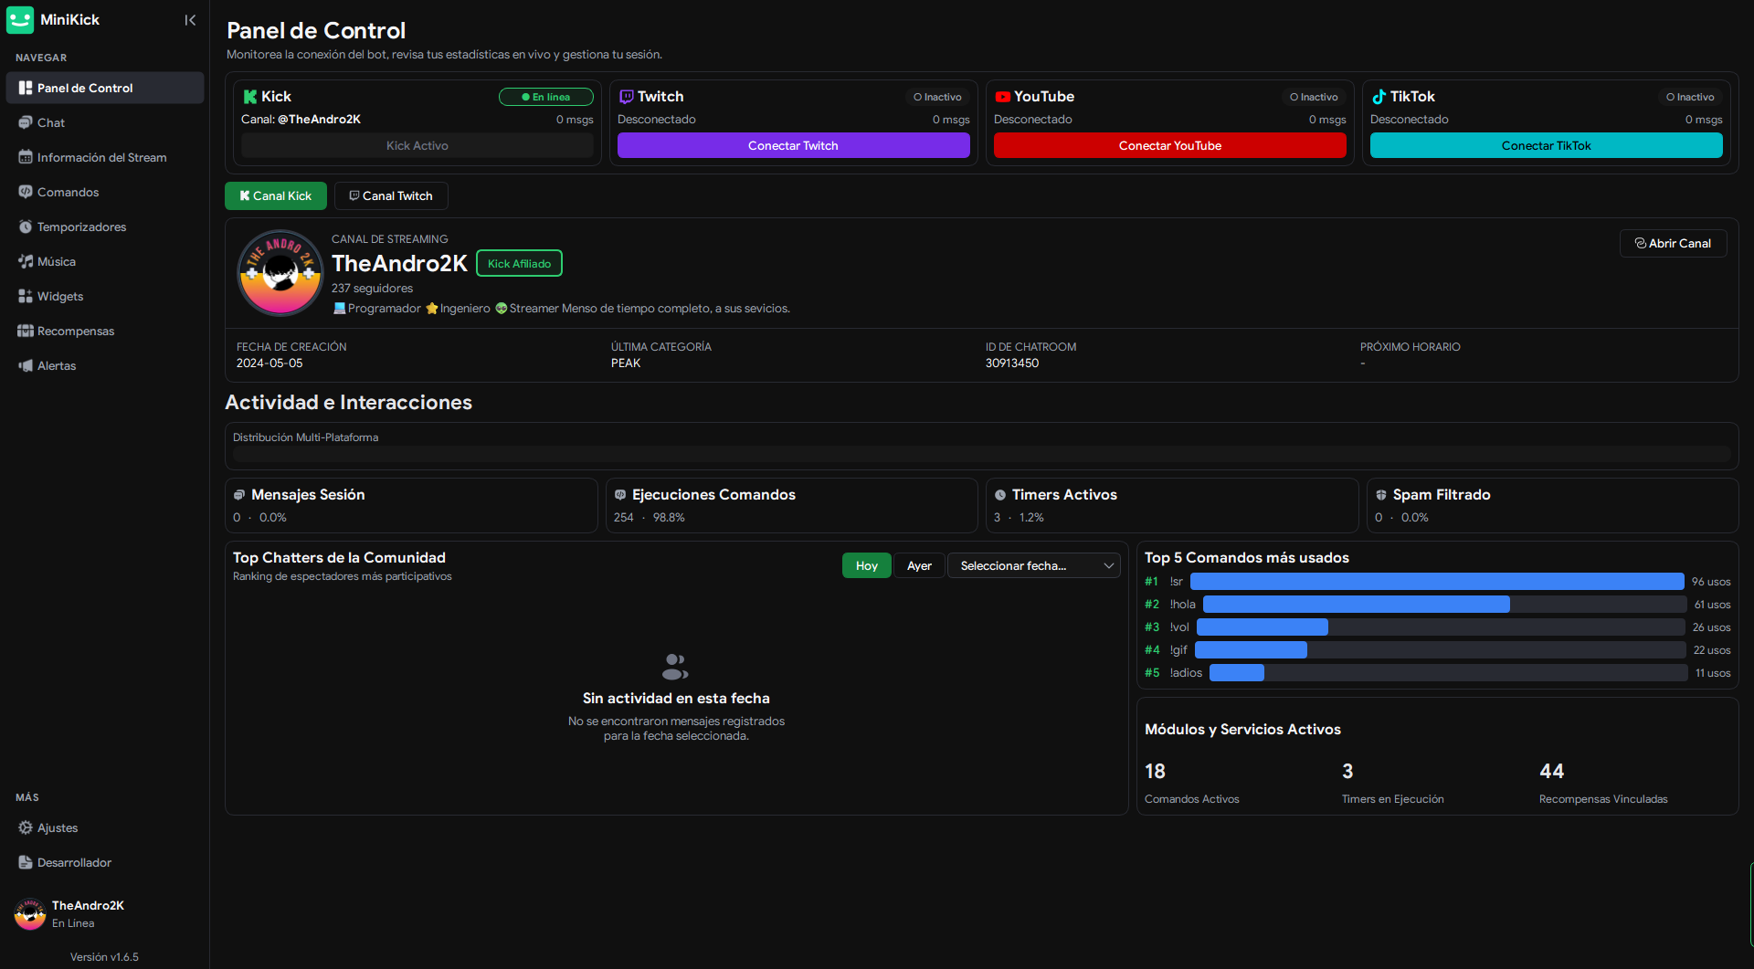
Task: Click the En línea status badge
Action: coord(546,97)
